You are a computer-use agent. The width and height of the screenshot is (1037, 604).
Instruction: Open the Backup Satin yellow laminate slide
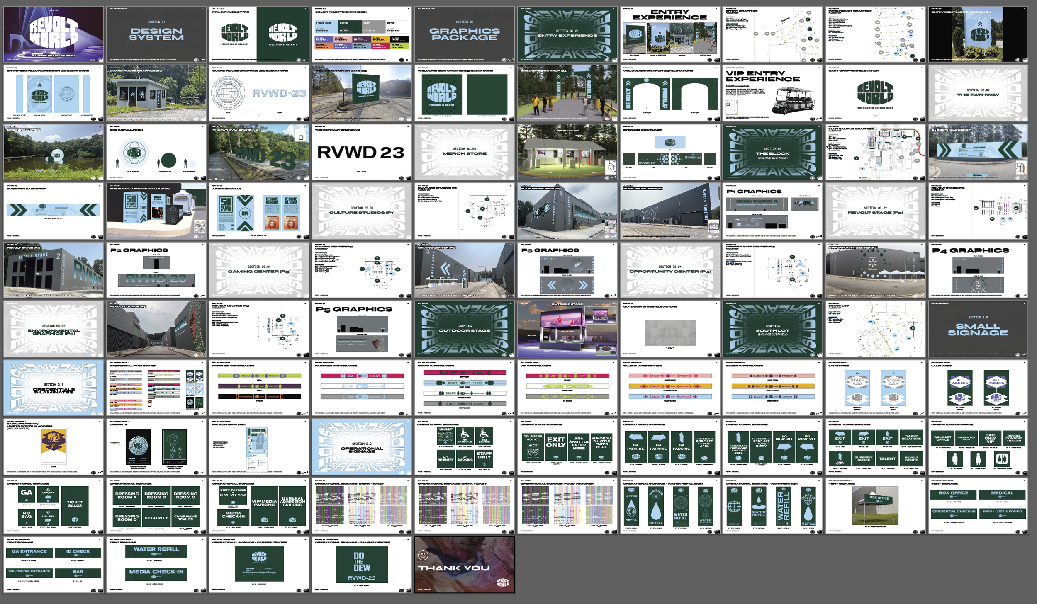54,447
